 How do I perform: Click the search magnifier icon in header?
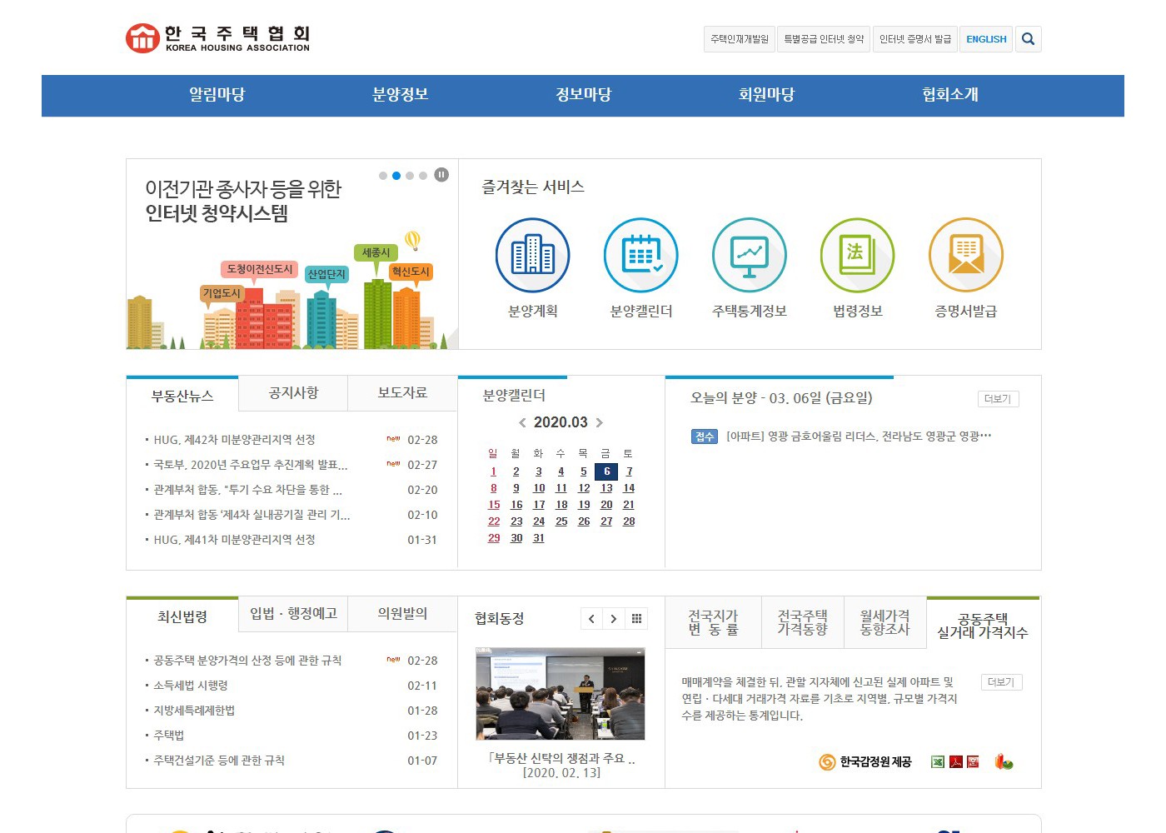(x=1028, y=39)
